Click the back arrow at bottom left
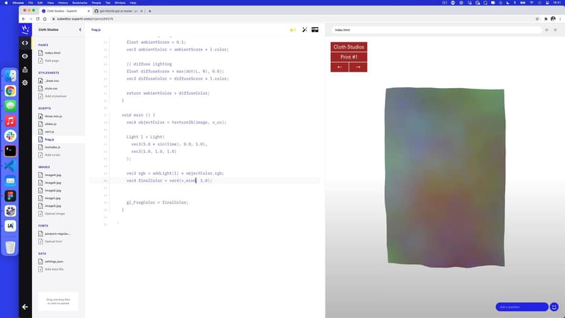Screen dimensions: 565x318 [25, 306]
